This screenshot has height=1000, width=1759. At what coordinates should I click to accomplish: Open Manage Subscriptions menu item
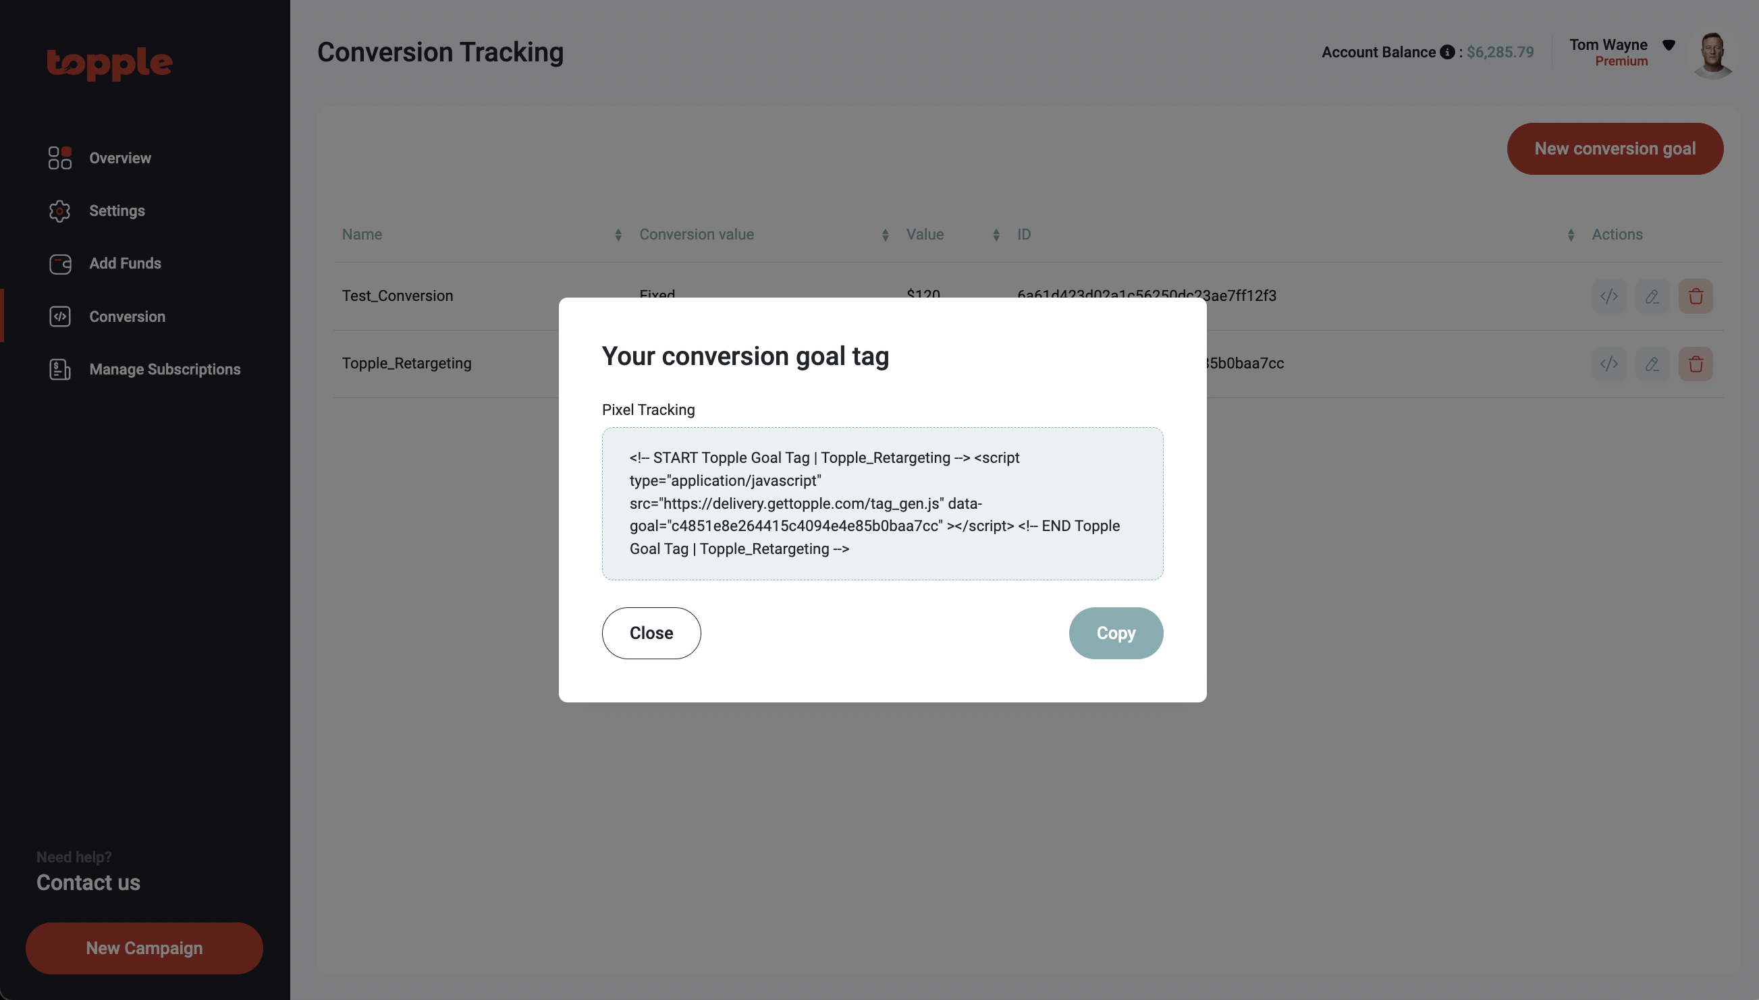click(165, 370)
